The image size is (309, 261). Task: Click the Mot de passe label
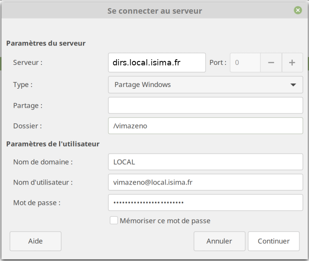37,203
